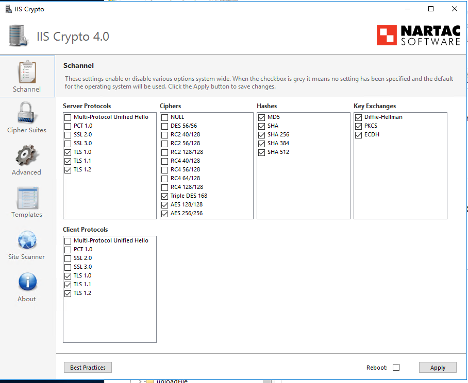Disable Triple DES 168 cipher

pyautogui.click(x=164, y=196)
